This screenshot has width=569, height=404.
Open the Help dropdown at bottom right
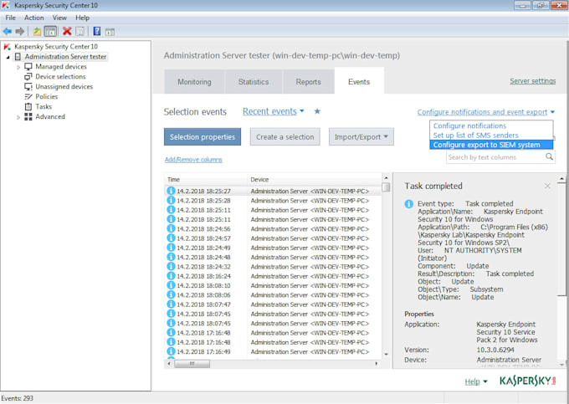[476, 381]
